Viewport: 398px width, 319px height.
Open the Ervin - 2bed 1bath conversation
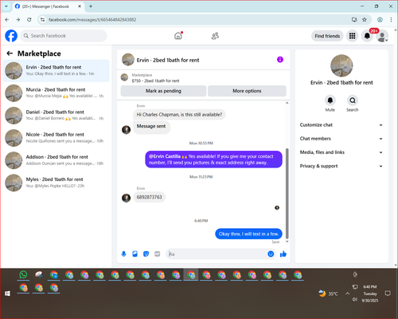[x=56, y=70]
